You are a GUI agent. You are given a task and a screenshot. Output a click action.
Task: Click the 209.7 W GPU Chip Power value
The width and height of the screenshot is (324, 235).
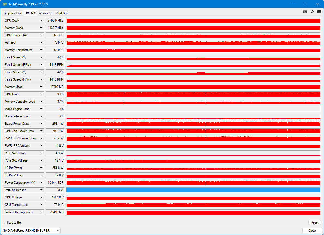[55, 131]
